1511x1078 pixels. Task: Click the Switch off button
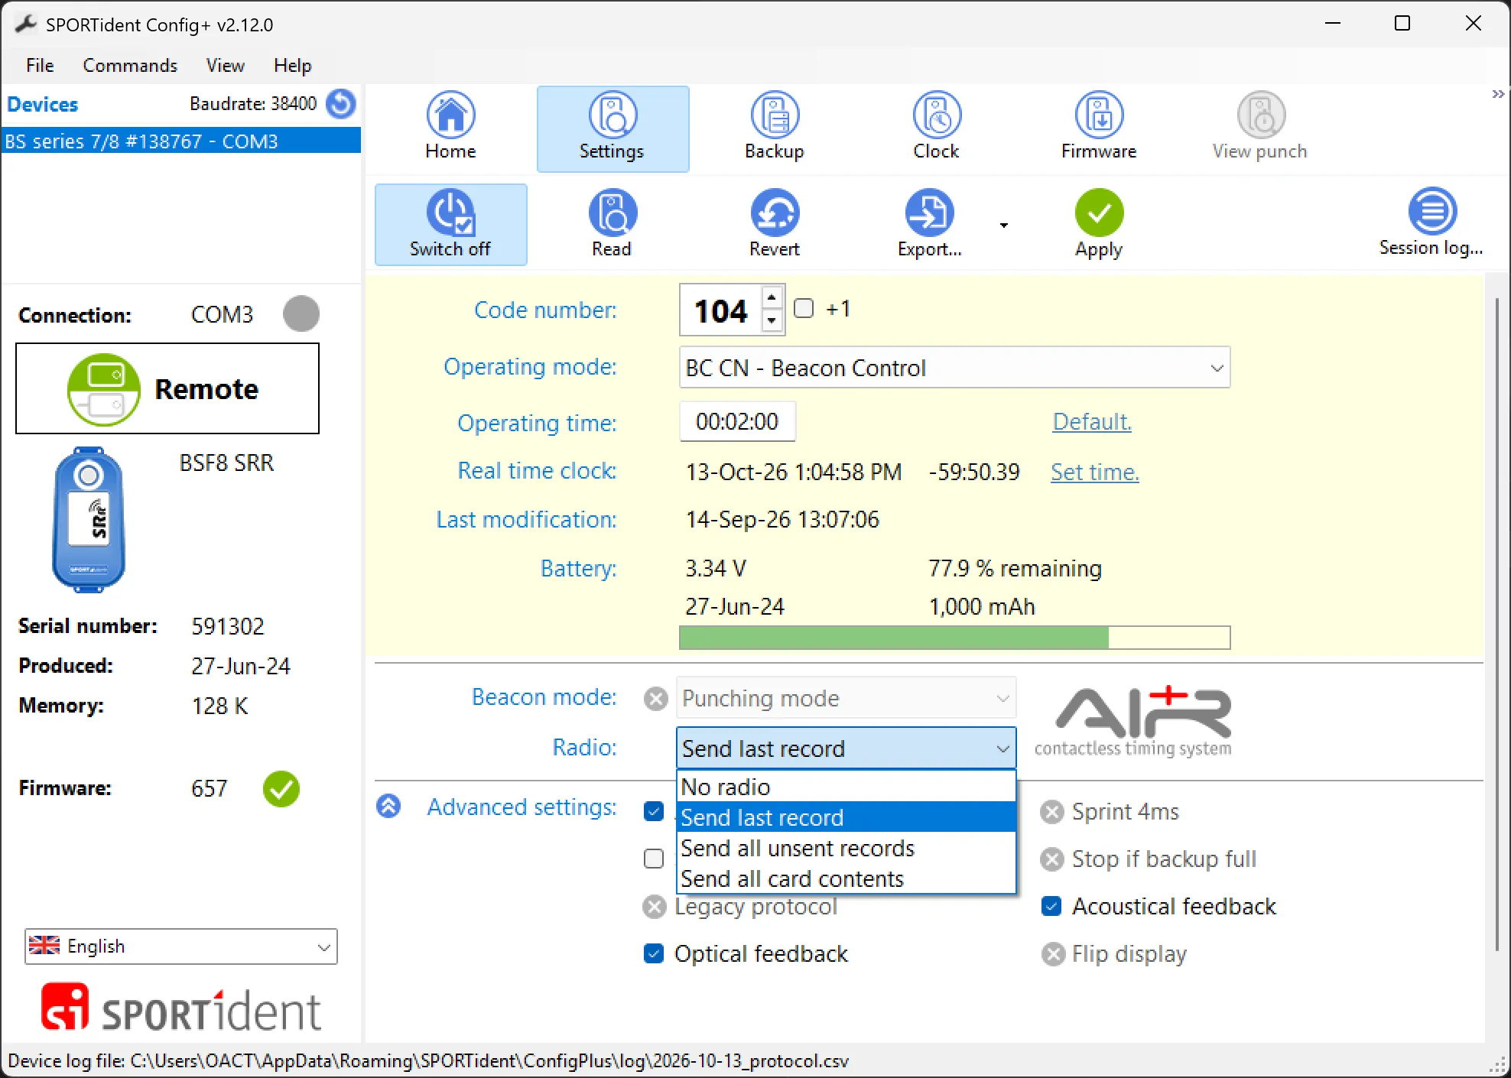click(x=450, y=225)
